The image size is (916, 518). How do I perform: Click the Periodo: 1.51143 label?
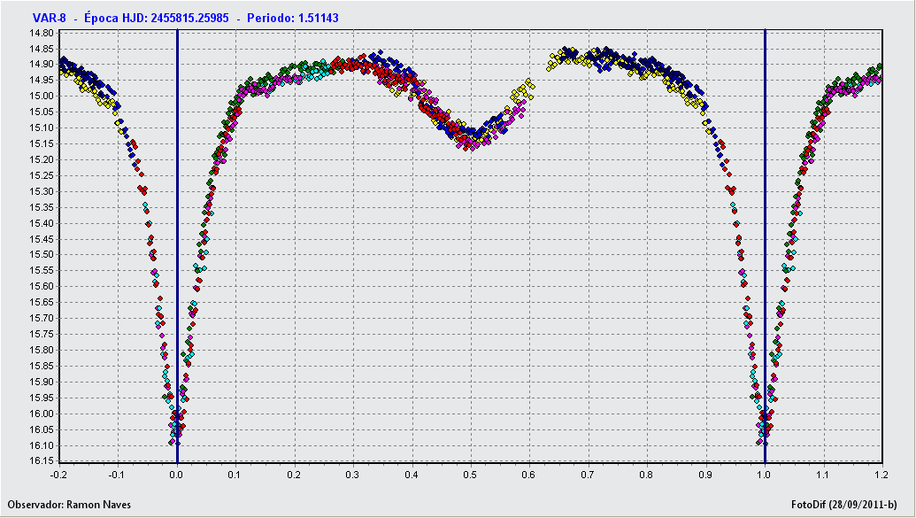(293, 18)
